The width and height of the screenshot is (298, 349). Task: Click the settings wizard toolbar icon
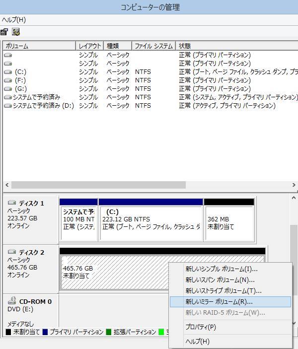(16, 32)
